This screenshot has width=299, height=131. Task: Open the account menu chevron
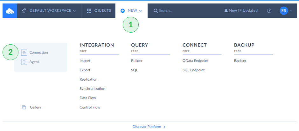click(291, 11)
